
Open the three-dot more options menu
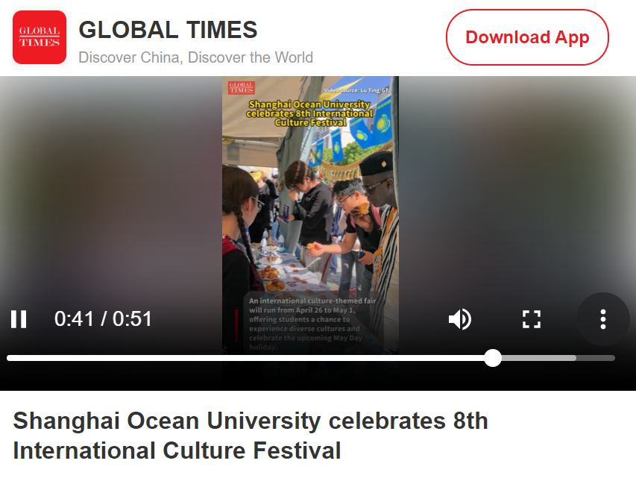pyautogui.click(x=603, y=319)
